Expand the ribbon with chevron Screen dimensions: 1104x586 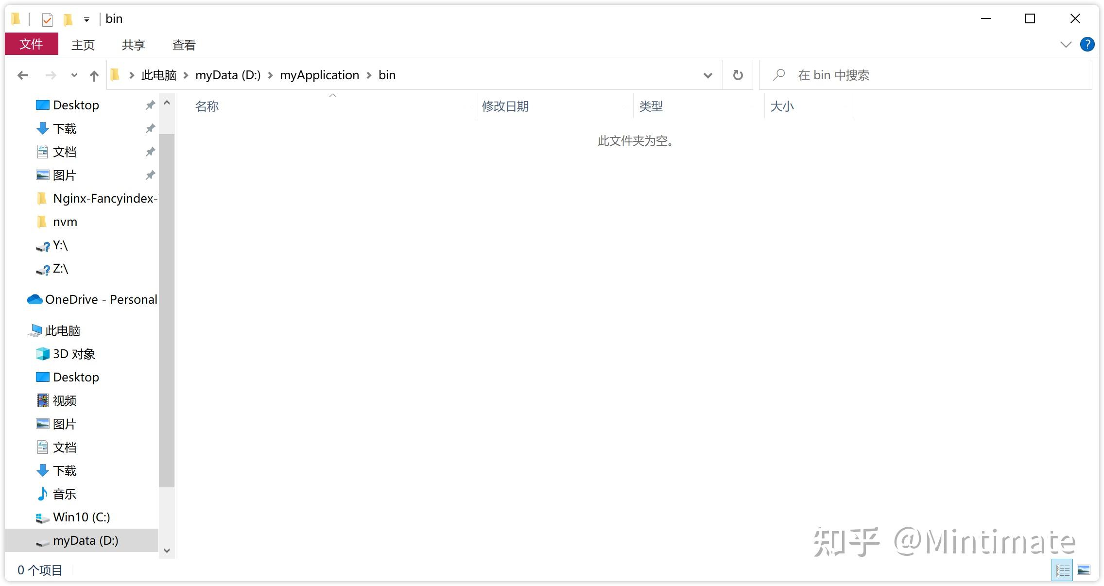1066,45
